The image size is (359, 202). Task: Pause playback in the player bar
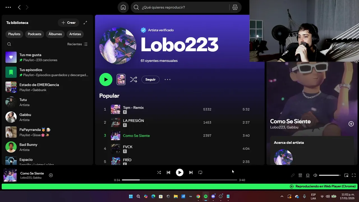(x=179, y=172)
